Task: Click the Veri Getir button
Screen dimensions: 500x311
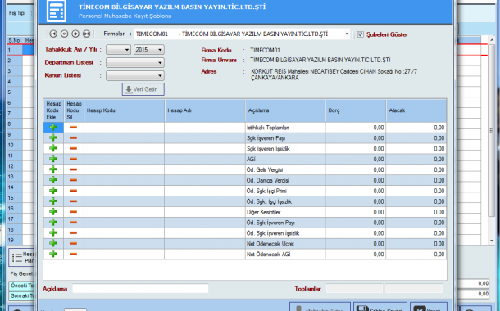Action: pyautogui.click(x=143, y=89)
